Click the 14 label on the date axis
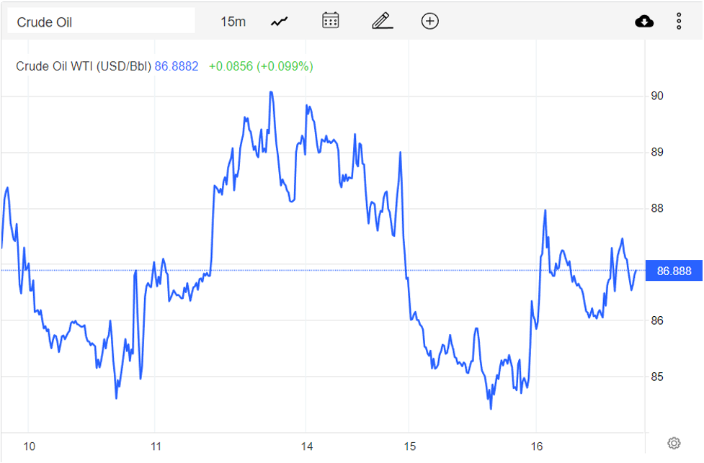The height and width of the screenshot is (463, 704). click(308, 445)
